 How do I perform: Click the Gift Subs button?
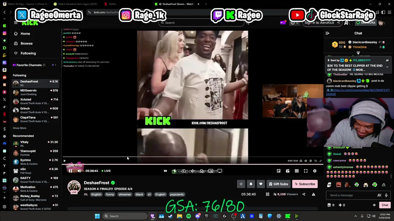click(278, 184)
